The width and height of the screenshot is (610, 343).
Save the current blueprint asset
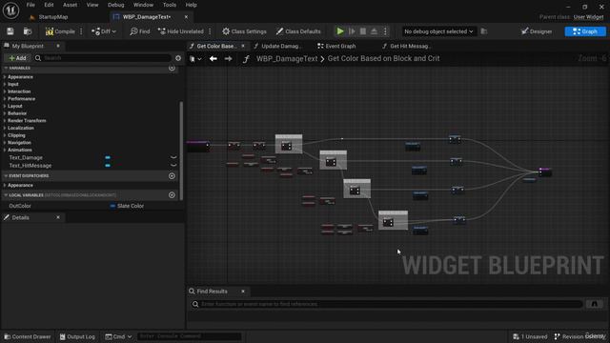pos(10,31)
